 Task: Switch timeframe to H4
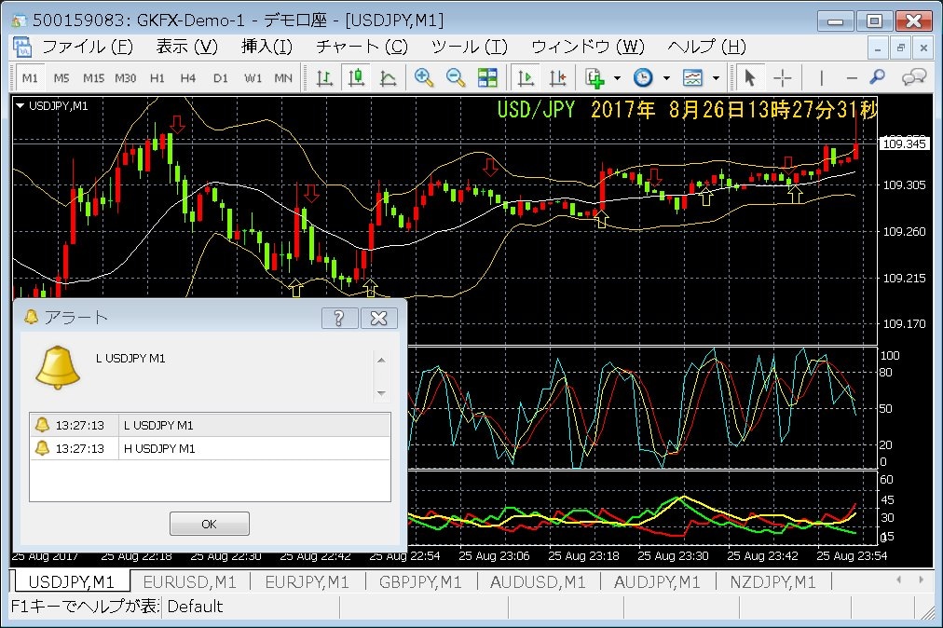coord(188,78)
